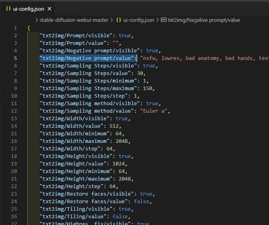The height and width of the screenshot is (225, 269).
Task: Click true value of Prompt/visible
Action: coord(125,36)
